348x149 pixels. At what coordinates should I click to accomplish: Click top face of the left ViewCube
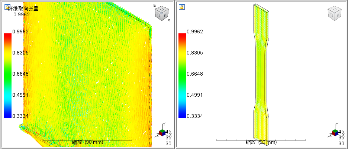(162, 9)
